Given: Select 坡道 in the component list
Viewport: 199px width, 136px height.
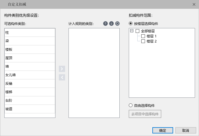Looking at the screenshot, I should click(30, 109).
